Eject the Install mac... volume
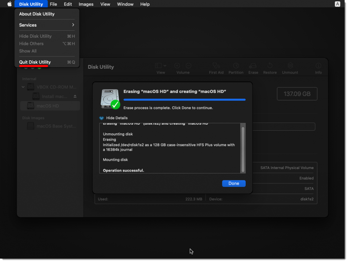348x262 pixels. click(75, 96)
